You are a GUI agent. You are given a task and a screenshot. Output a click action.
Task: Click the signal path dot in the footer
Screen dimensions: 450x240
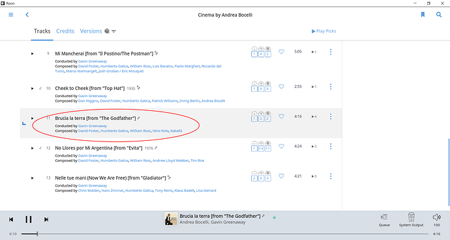(x=275, y=218)
